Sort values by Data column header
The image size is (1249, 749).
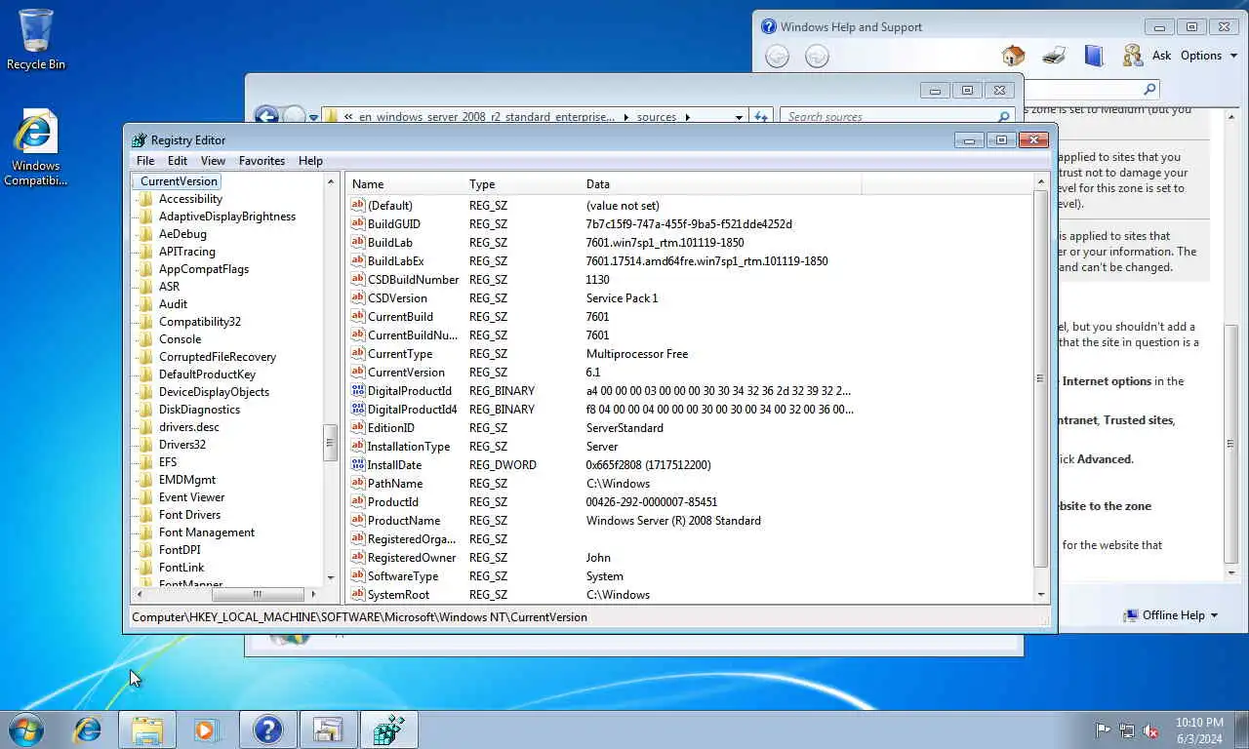click(720, 184)
